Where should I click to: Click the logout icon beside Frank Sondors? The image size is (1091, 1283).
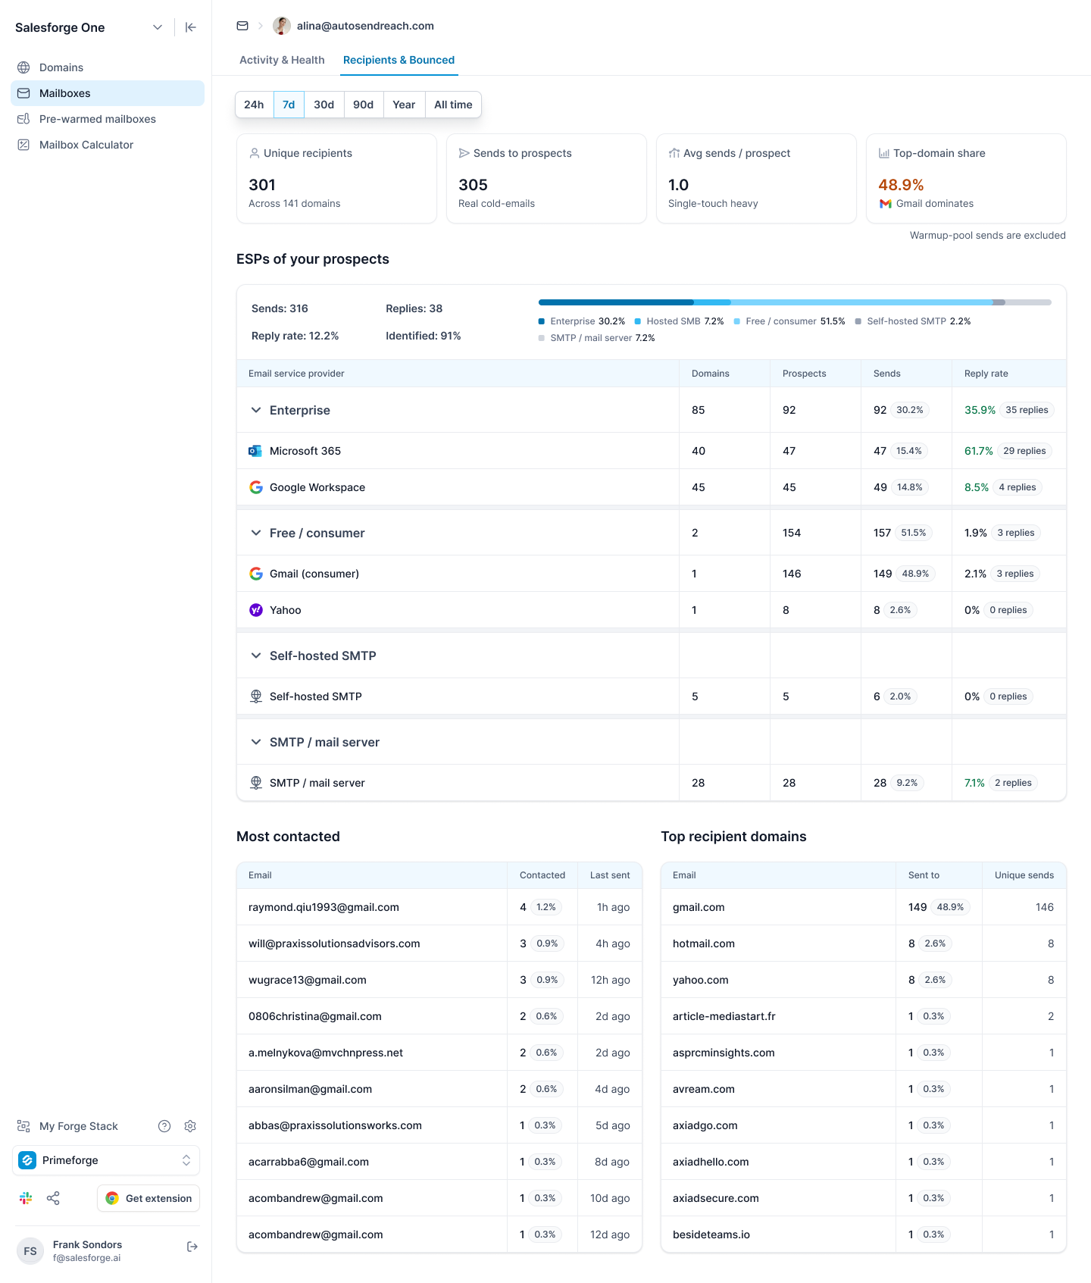[x=192, y=1247]
